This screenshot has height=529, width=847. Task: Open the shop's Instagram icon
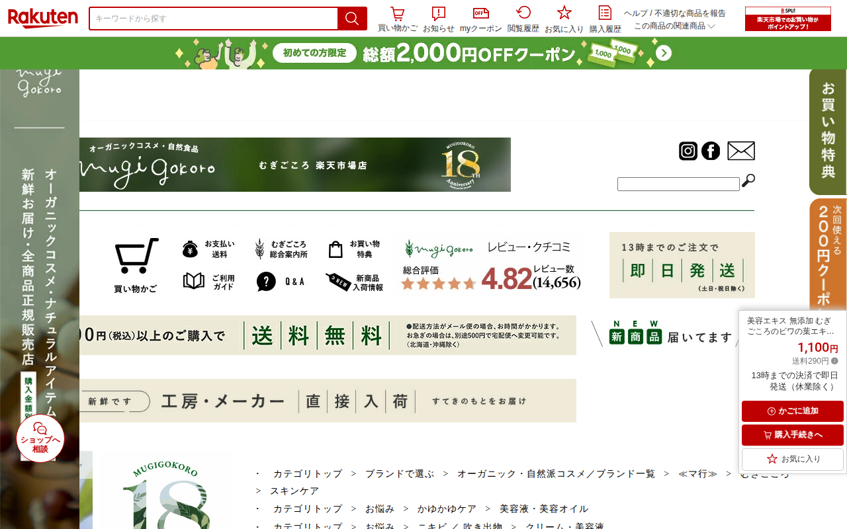click(x=688, y=151)
